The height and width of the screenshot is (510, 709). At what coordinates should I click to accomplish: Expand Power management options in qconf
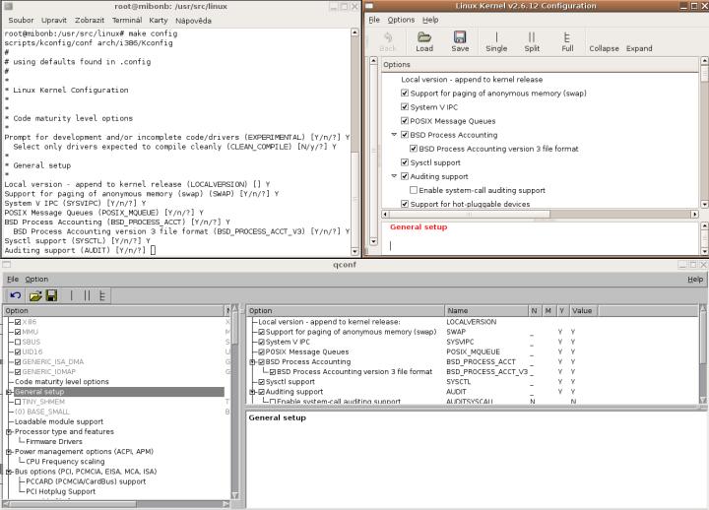click(x=9, y=452)
